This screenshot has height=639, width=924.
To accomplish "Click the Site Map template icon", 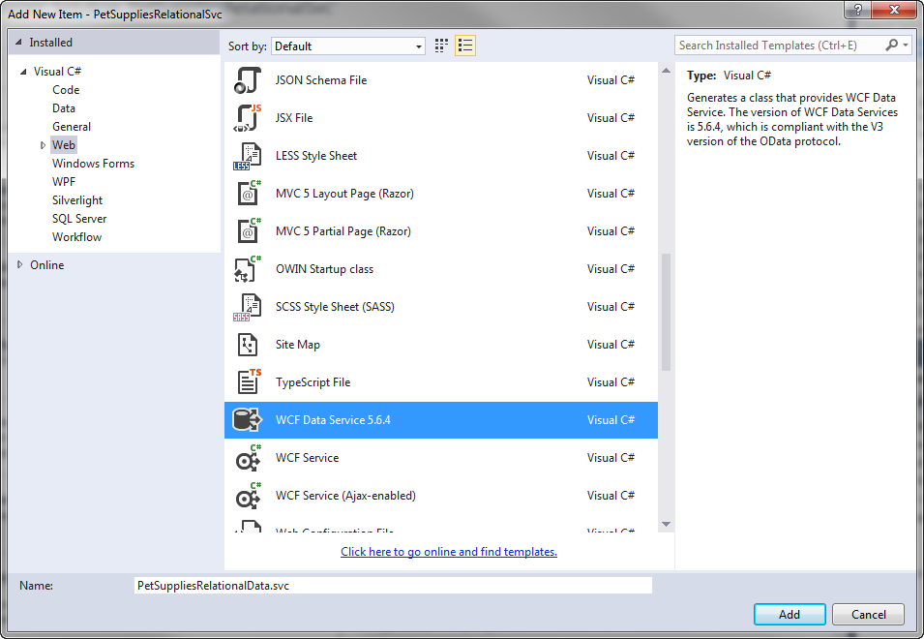I will [249, 345].
